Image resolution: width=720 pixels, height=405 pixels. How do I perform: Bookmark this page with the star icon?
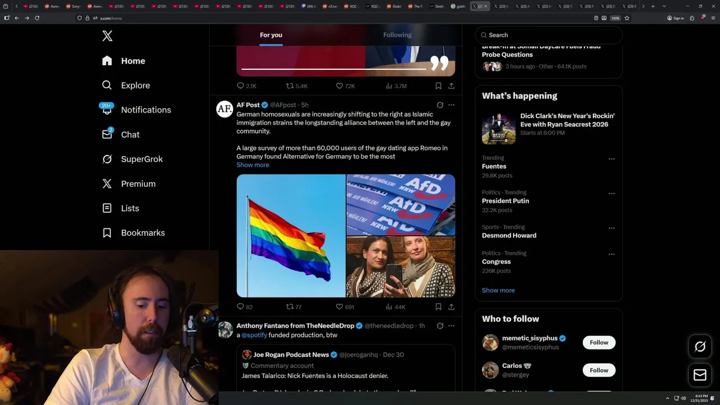[627, 18]
